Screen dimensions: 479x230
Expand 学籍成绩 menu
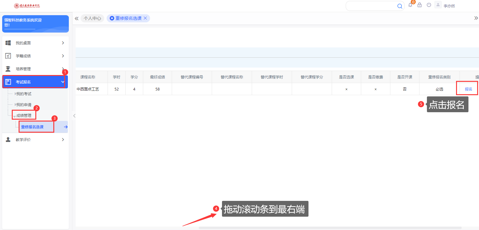[x=35, y=56]
